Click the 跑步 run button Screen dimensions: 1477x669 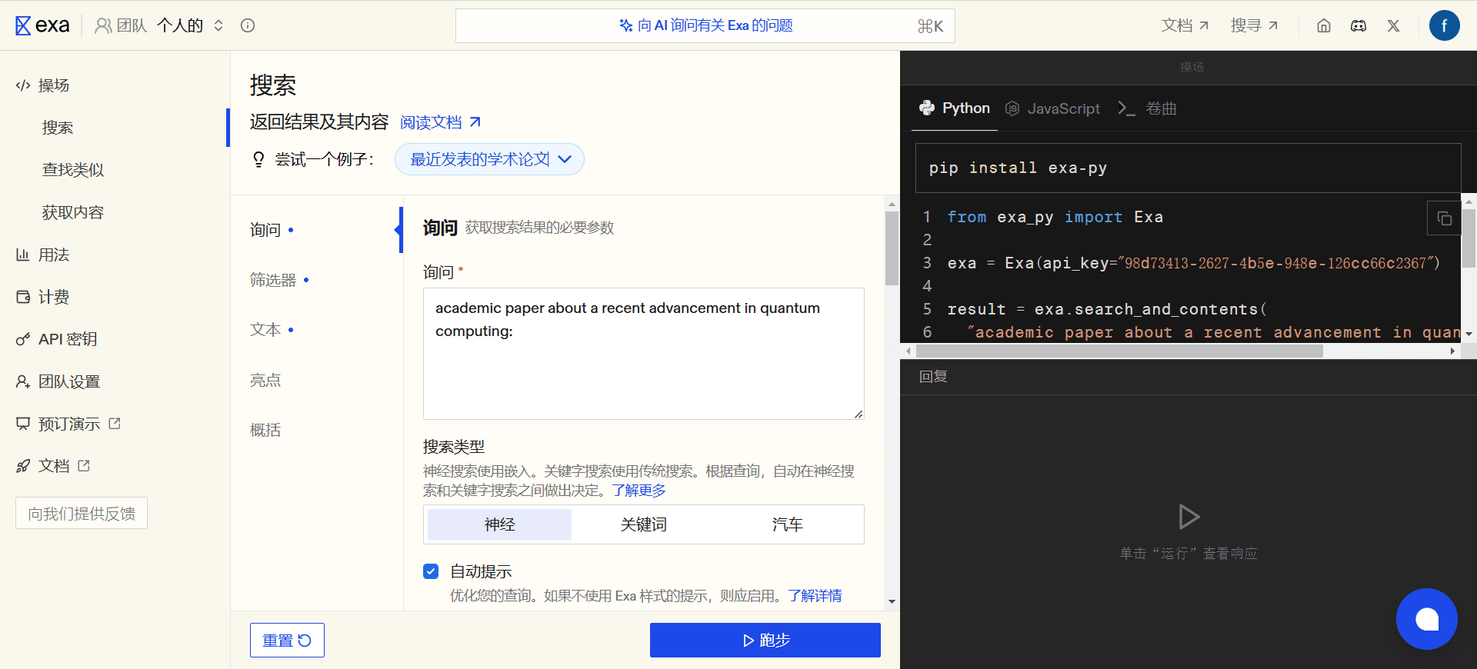pyautogui.click(x=765, y=640)
